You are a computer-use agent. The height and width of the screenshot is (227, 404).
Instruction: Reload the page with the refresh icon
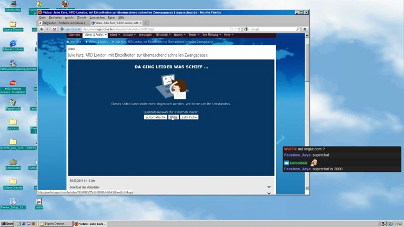point(239,29)
